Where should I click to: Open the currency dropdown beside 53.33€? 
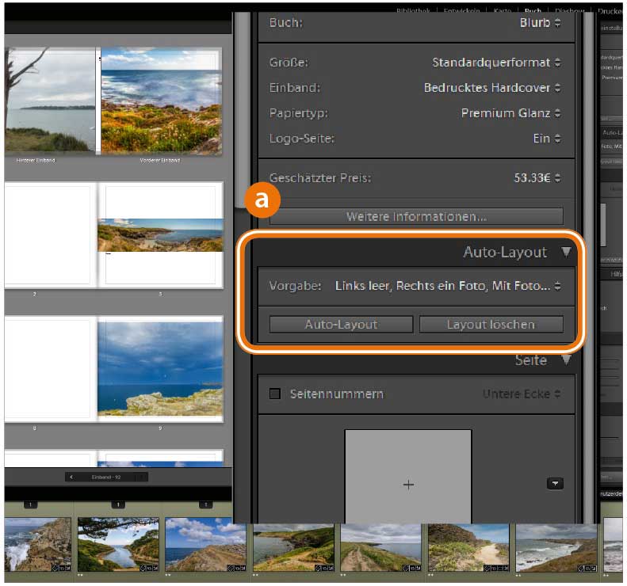[x=558, y=178]
